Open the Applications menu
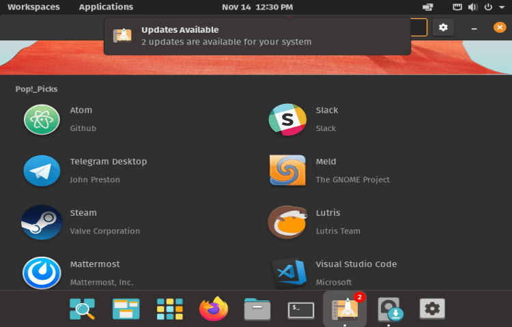 click(x=106, y=7)
